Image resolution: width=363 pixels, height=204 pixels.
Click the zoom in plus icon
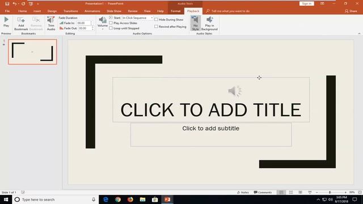click(345, 193)
